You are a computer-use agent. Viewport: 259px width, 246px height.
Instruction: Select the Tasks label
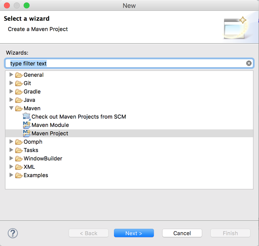(x=31, y=150)
